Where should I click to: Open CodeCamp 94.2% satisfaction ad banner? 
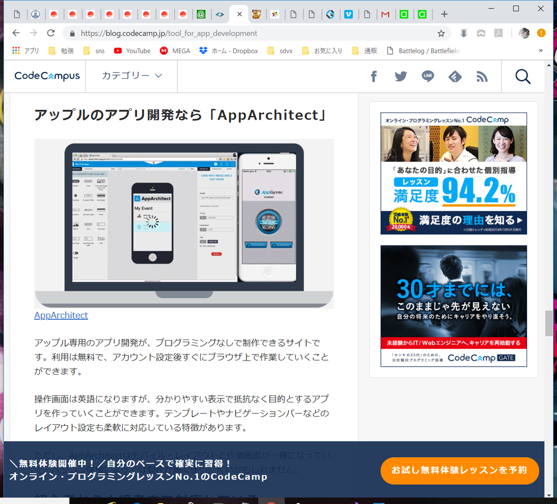click(454, 173)
